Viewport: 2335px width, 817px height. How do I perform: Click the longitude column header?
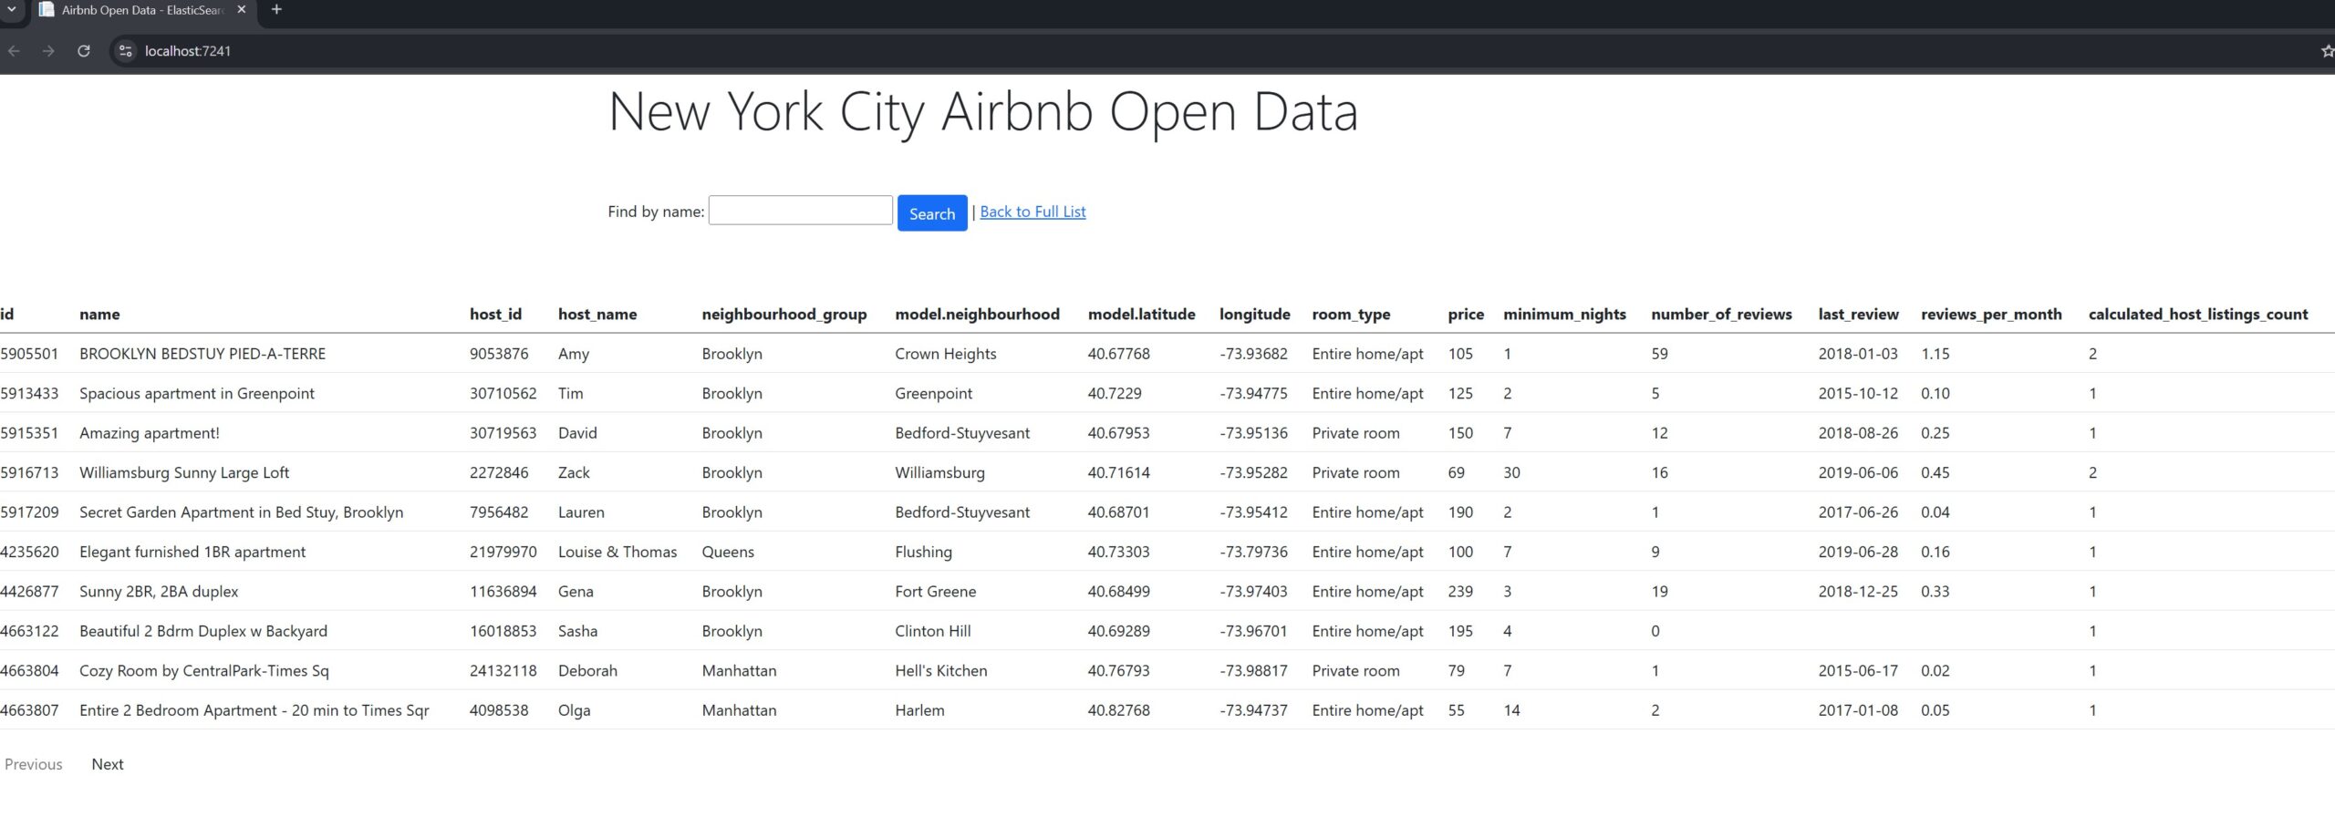click(1254, 314)
